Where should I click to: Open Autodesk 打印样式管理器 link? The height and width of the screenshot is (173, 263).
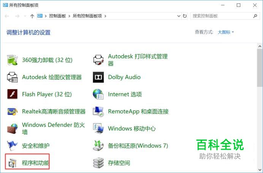pyautogui.click(x=138, y=60)
